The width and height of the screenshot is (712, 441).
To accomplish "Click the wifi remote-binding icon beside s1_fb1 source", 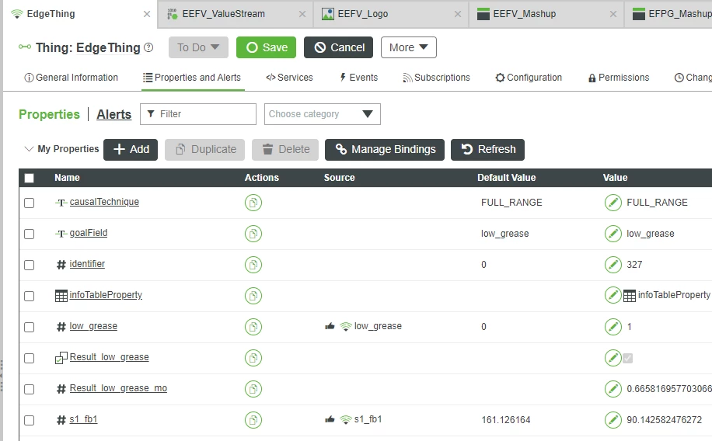I will [x=346, y=420].
